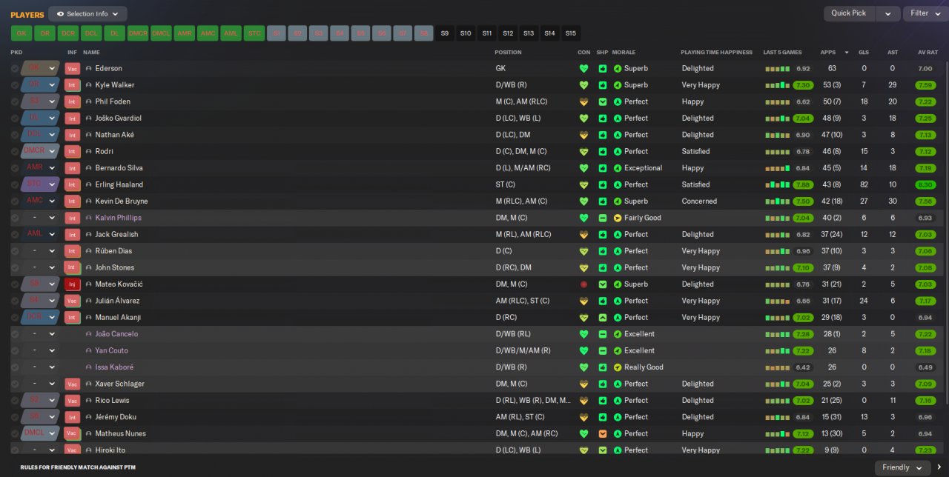The height and width of the screenshot is (477, 949).
Task: Toggle the selection tick for Jérémy Doku
Action: (x=15, y=417)
